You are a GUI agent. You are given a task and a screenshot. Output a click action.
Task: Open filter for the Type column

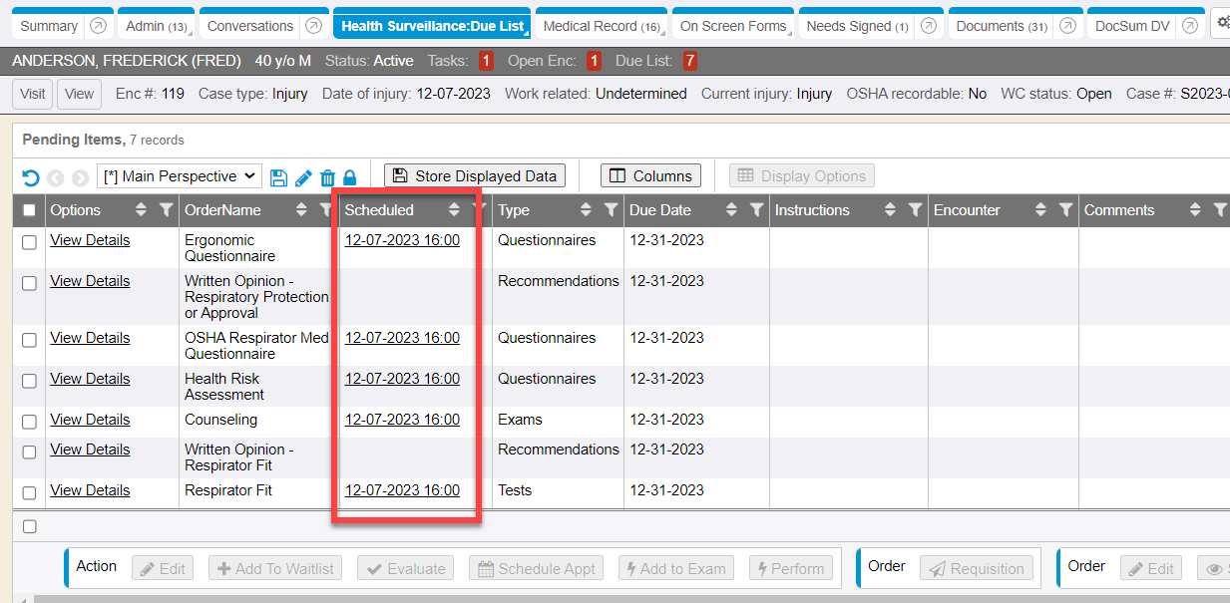(x=612, y=210)
